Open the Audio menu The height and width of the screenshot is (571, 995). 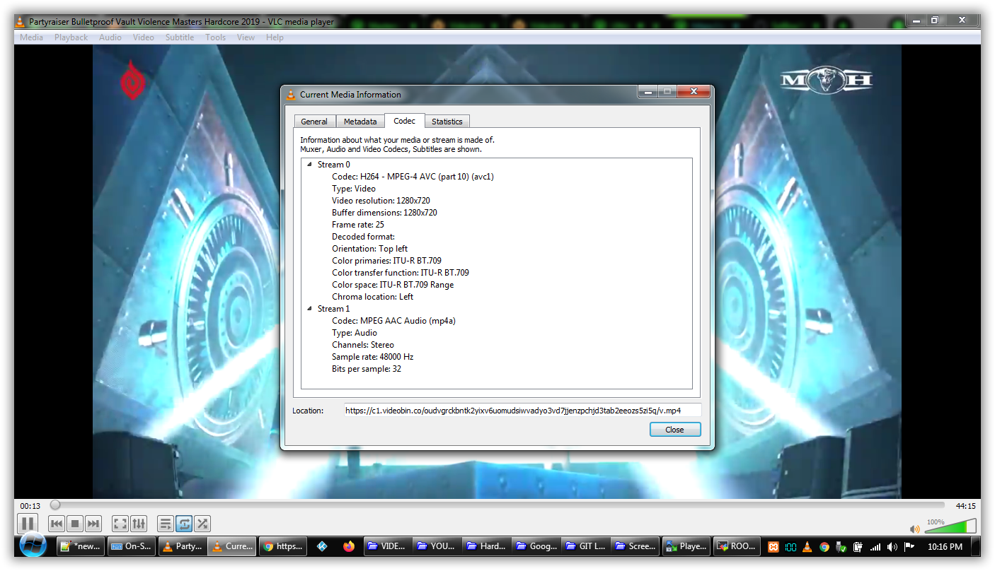[110, 37]
